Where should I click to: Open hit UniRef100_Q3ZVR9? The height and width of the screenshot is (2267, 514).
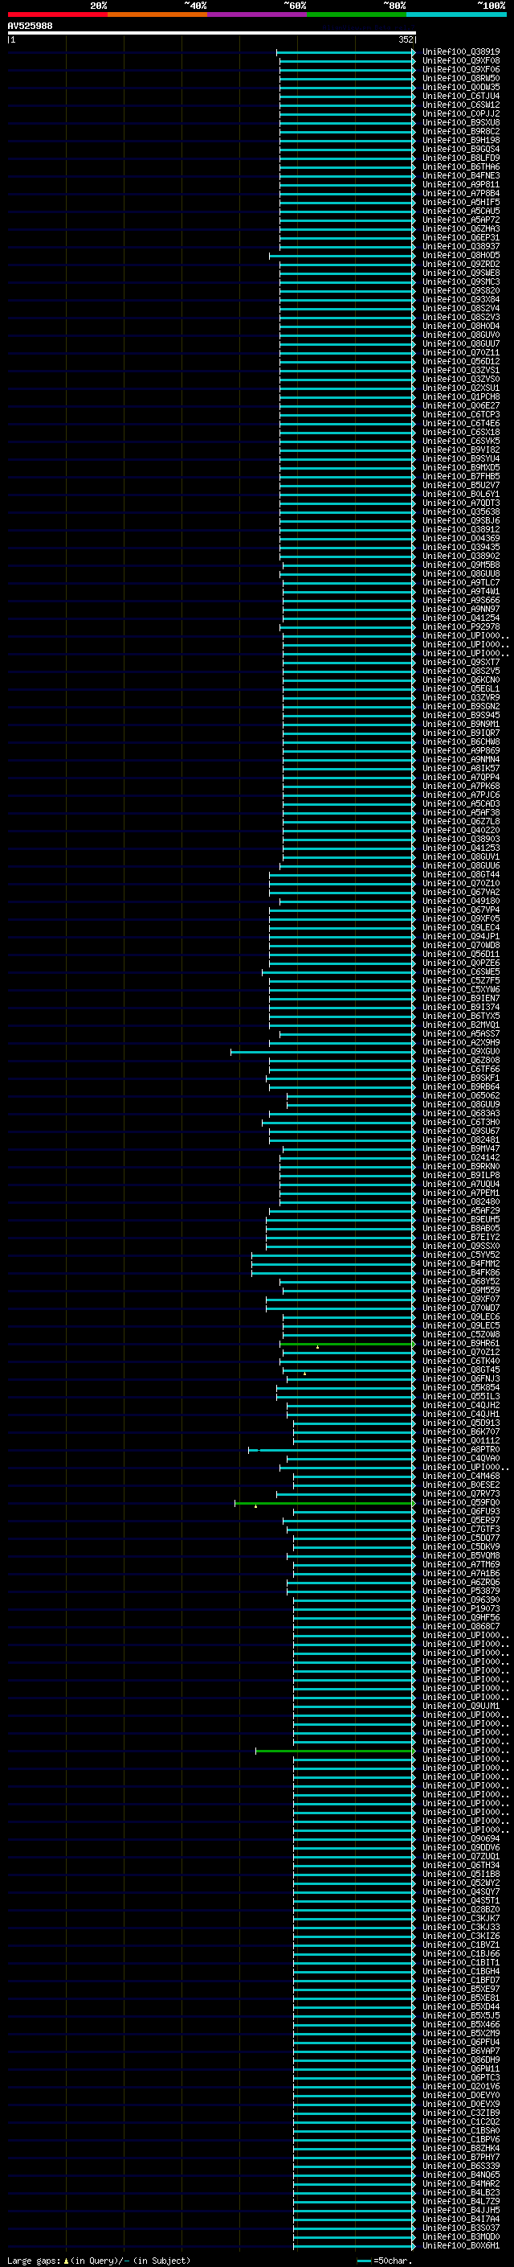(x=461, y=697)
